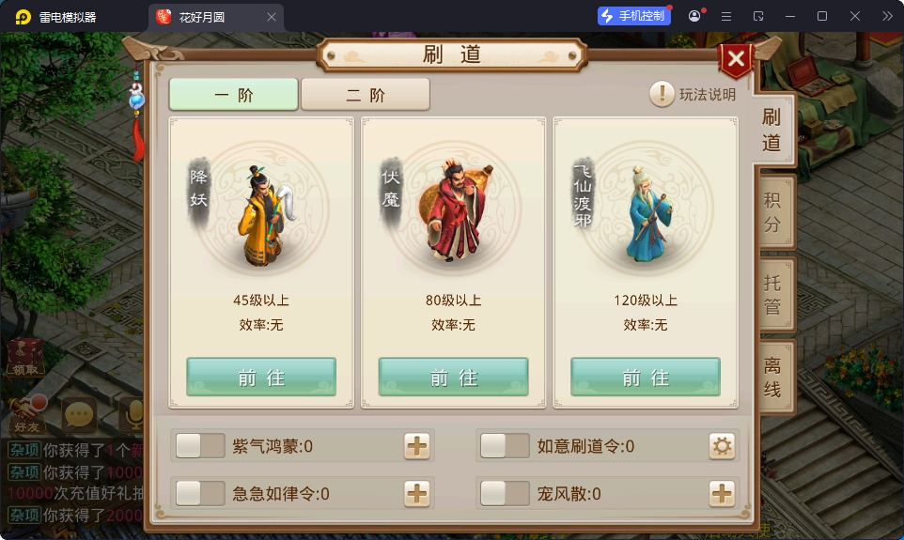
Task: Enable the 急急如律令 switch
Action: 200,494
